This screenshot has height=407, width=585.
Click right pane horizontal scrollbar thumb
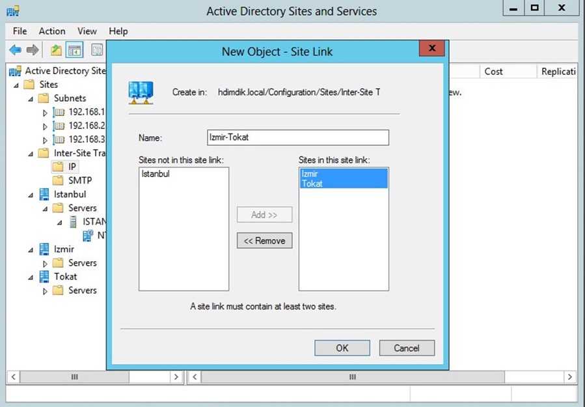353,377
